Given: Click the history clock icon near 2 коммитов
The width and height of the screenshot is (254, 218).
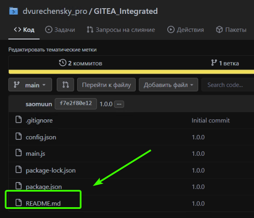Looking at the screenshot, I should pyautogui.click(x=62, y=63).
